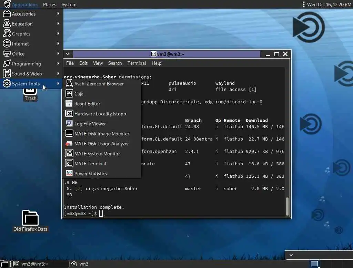
Task: Launch MATE System Monitor icon
Action: click(x=69, y=154)
